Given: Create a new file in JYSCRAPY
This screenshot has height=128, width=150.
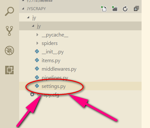Looking at the screenshot, I should [x=104, y=9].
